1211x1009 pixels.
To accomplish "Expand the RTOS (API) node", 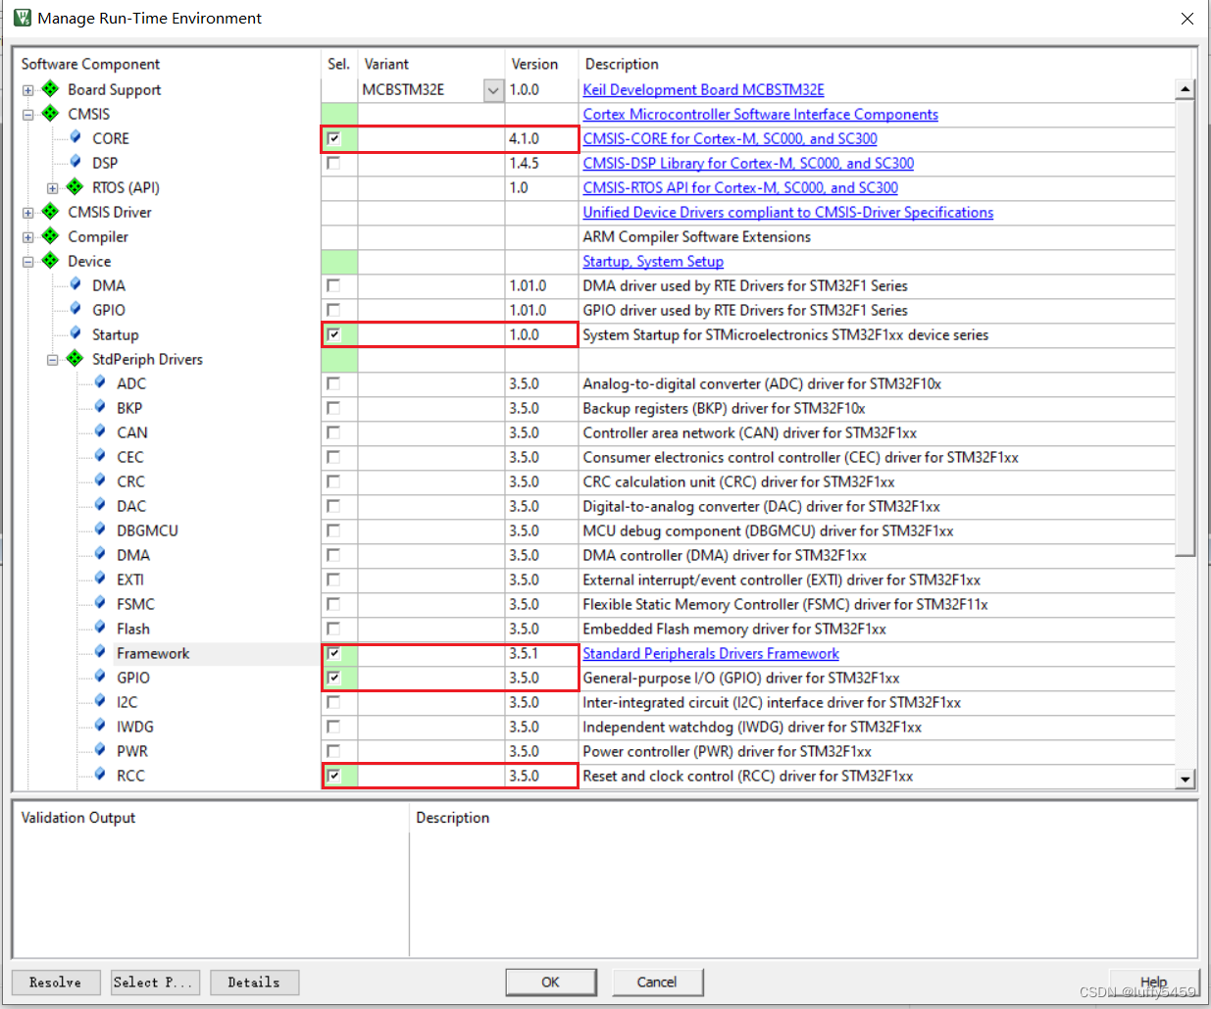I will pyautogui.click(x=53, y=188).
